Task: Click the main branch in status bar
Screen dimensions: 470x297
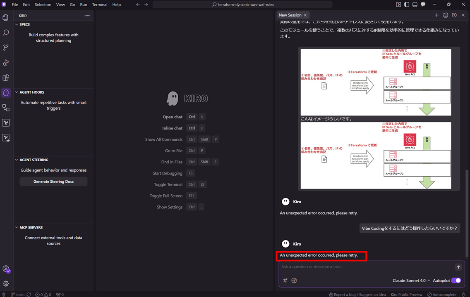Action: (18, 294)
